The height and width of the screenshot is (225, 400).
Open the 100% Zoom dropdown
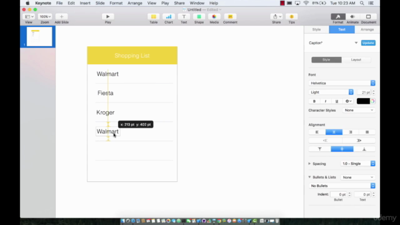click(x=44, y=17)
